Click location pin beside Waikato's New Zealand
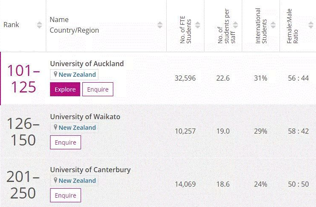The image size is (316, 207). click(x=56, y=127)
